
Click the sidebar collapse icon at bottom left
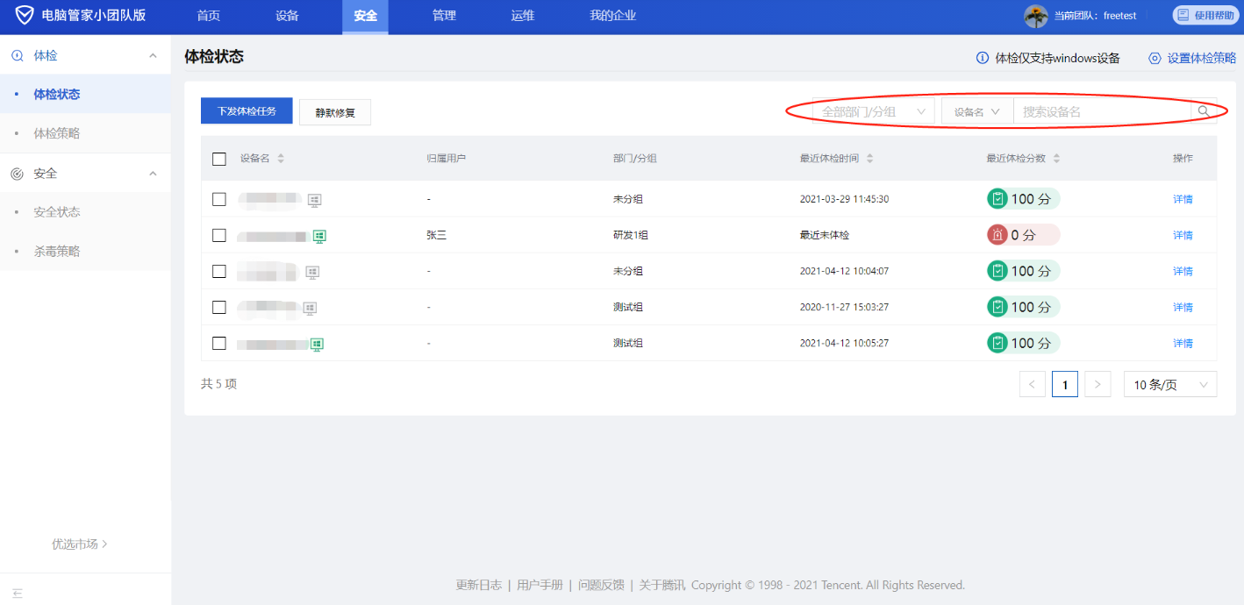coord(18,593)
